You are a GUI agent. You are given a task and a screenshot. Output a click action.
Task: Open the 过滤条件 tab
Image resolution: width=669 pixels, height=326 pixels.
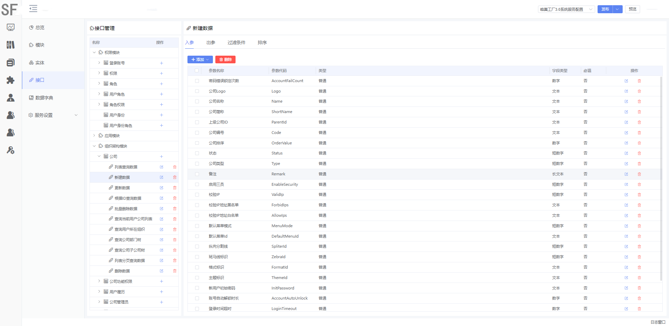[236, 42]
